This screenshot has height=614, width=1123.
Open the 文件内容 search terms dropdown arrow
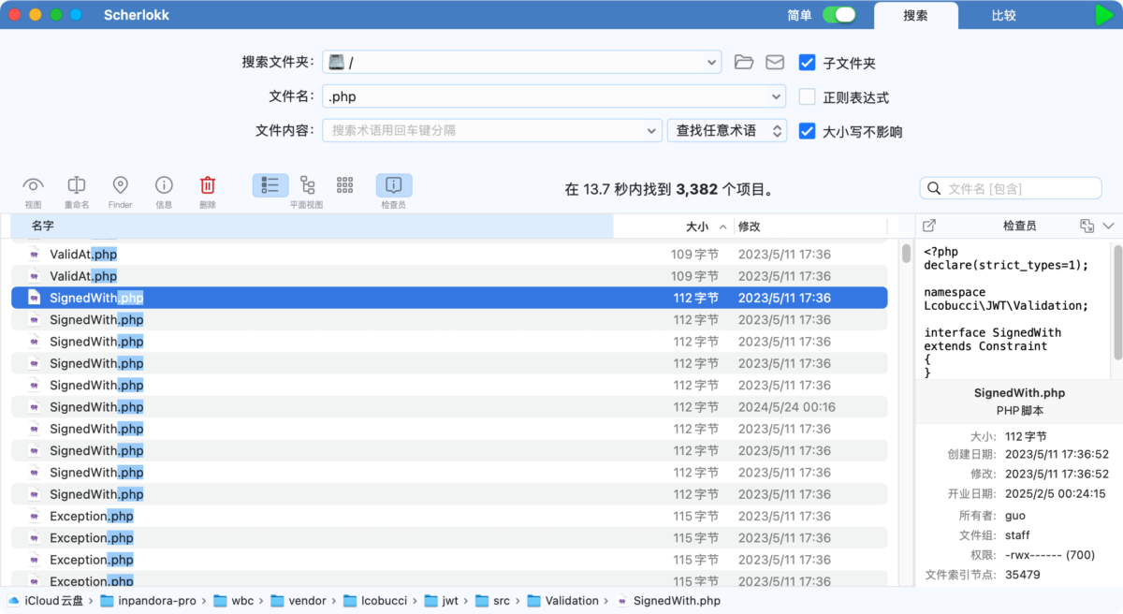tap(652, 131)
